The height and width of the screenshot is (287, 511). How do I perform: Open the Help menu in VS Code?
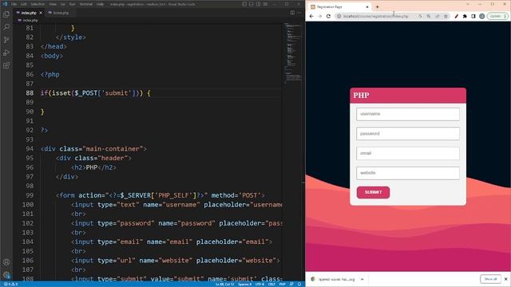[x=100, y=4]
